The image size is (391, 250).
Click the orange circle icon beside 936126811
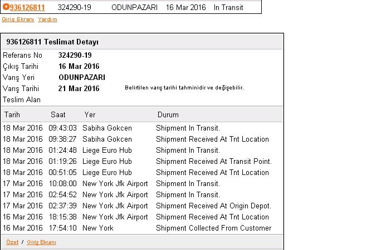tap(6, 7)
